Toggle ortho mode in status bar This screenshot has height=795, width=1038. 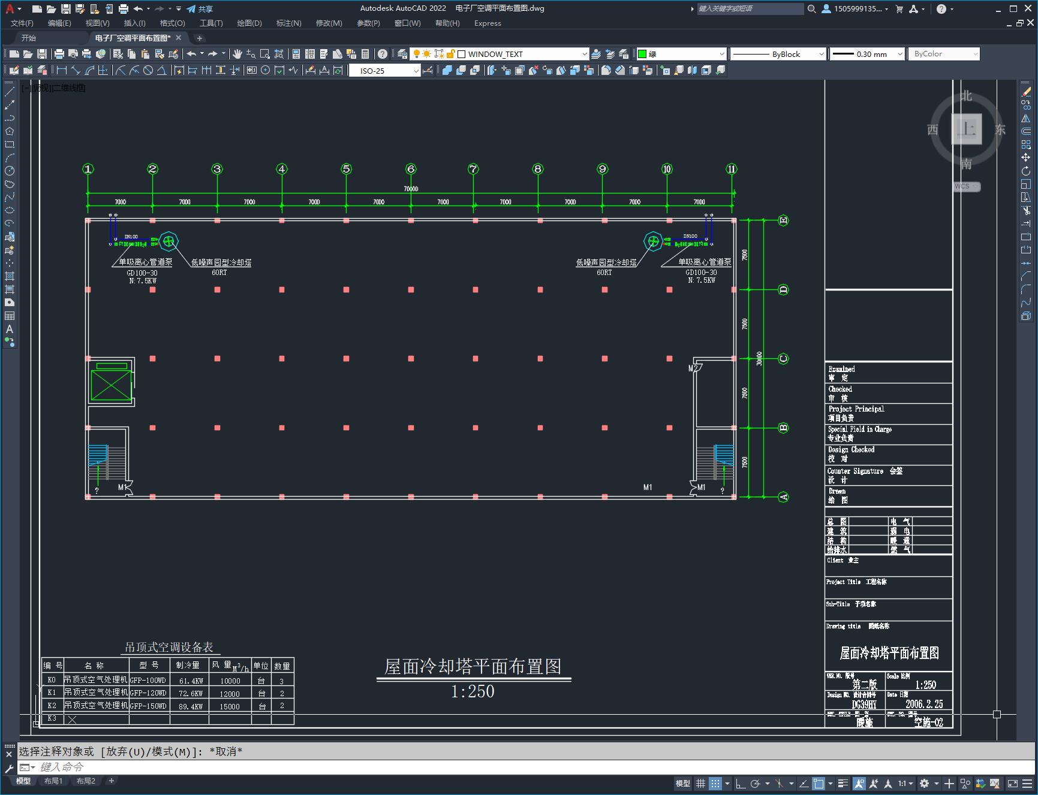pos(741,783)
